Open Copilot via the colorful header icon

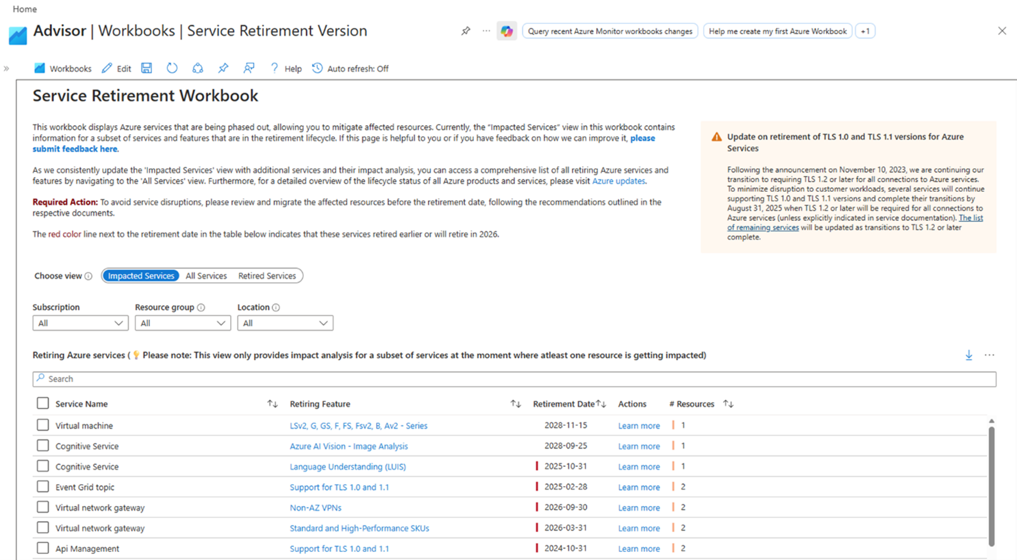pos(507,31)
